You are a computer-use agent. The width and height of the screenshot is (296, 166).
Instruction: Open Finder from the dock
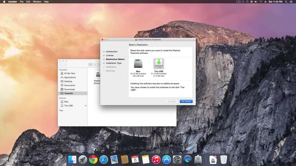coord(72,160)
